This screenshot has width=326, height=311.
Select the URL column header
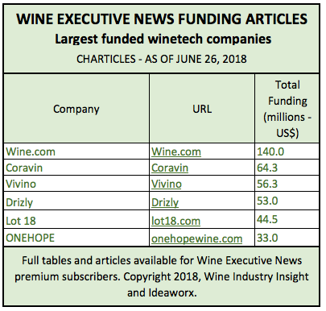click(x=202, y=109)
